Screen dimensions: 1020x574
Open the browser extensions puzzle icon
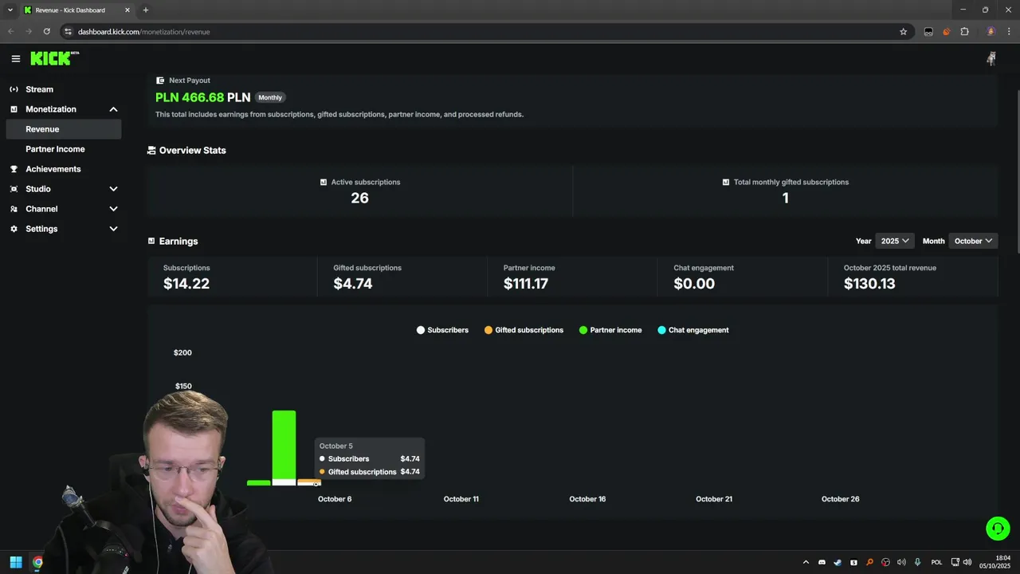964,32
